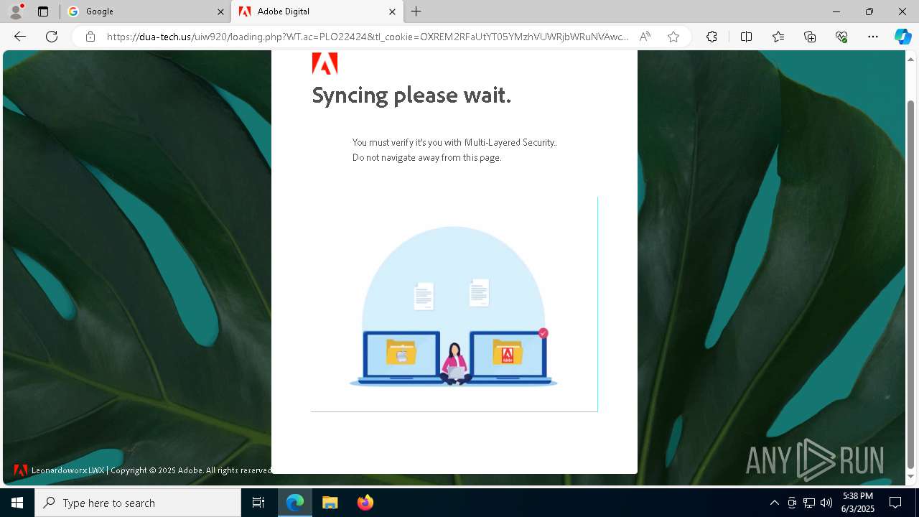
Task: Open Settings and more menu
Action: pyautogui.click(x=873, y=37)
